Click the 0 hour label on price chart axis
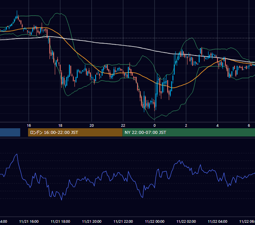Image resolution: width=255 pixels, height=225 pixels. coord(154,126)
